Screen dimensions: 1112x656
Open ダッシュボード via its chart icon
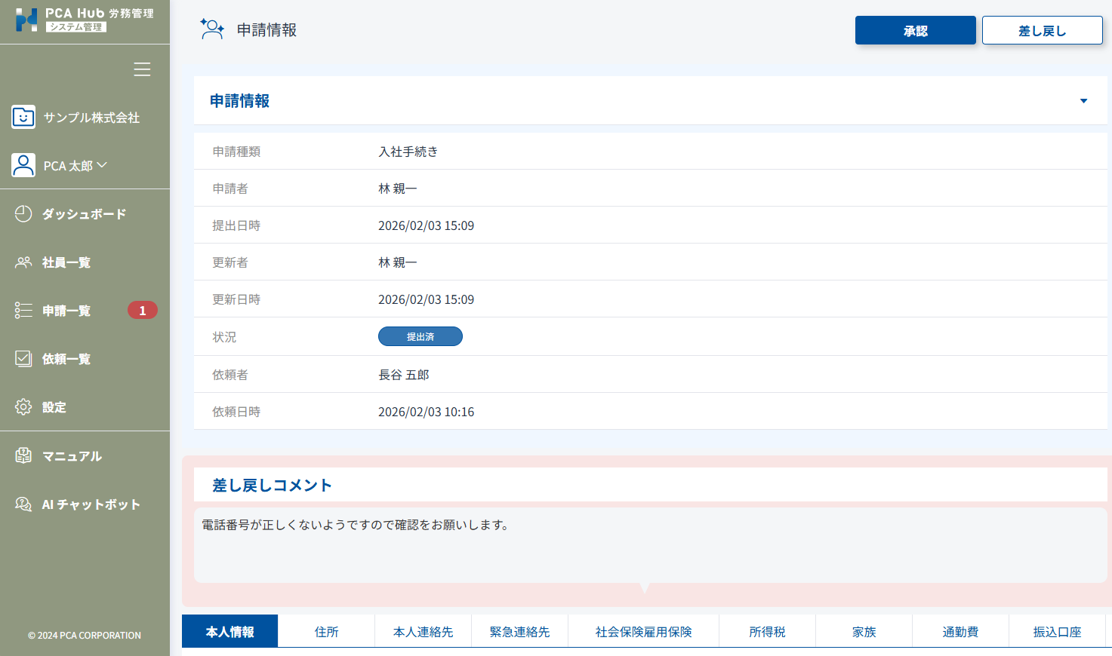tap(23, 214)
